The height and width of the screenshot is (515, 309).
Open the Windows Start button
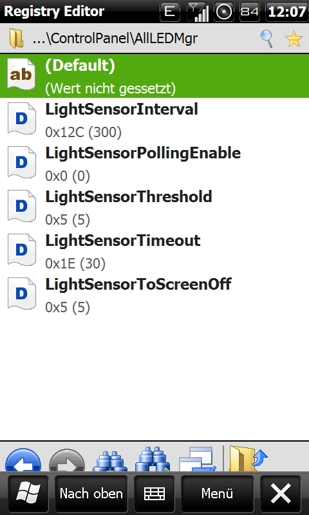click(28, 494)
